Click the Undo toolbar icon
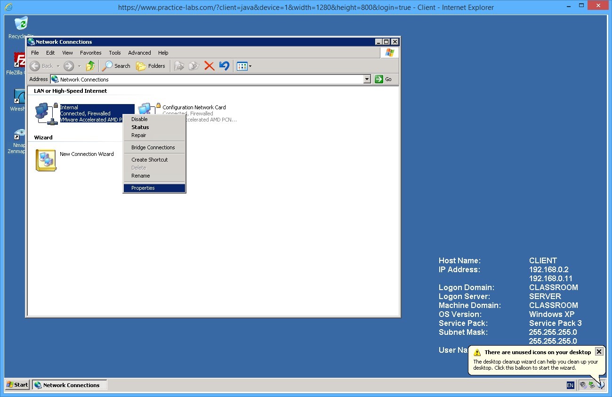The image size is (612, 397). (224, 66)
